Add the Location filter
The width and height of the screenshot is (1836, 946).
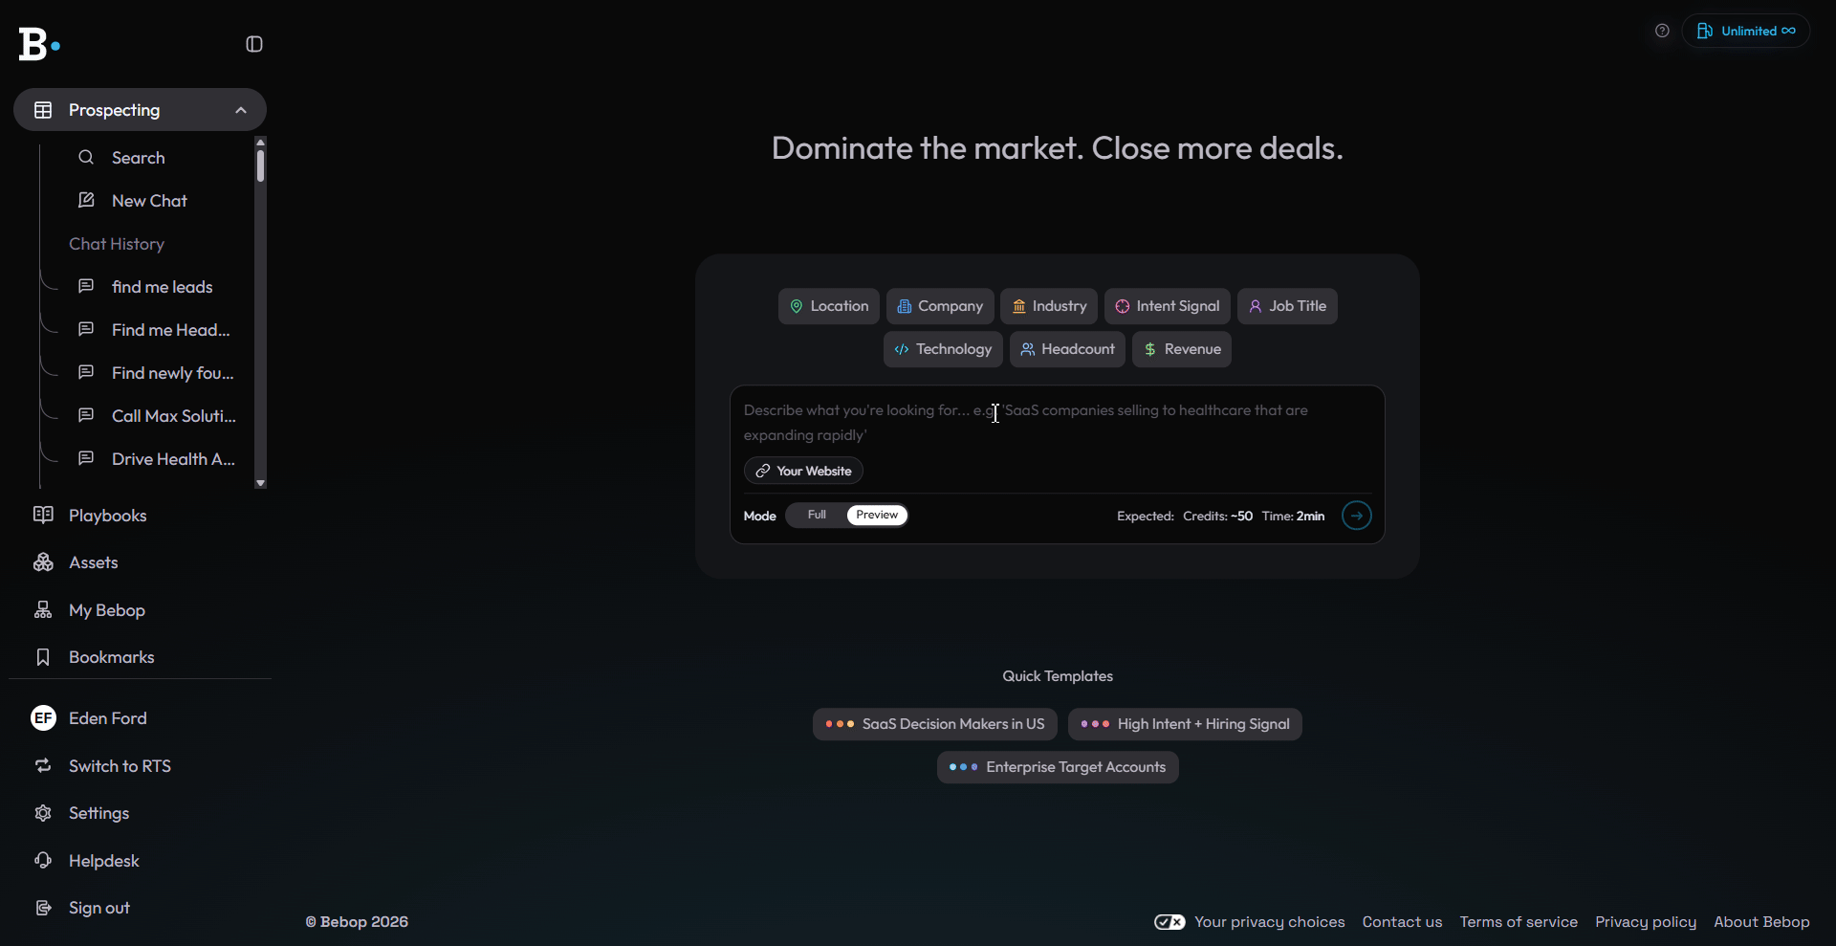(x=829, y=306)
